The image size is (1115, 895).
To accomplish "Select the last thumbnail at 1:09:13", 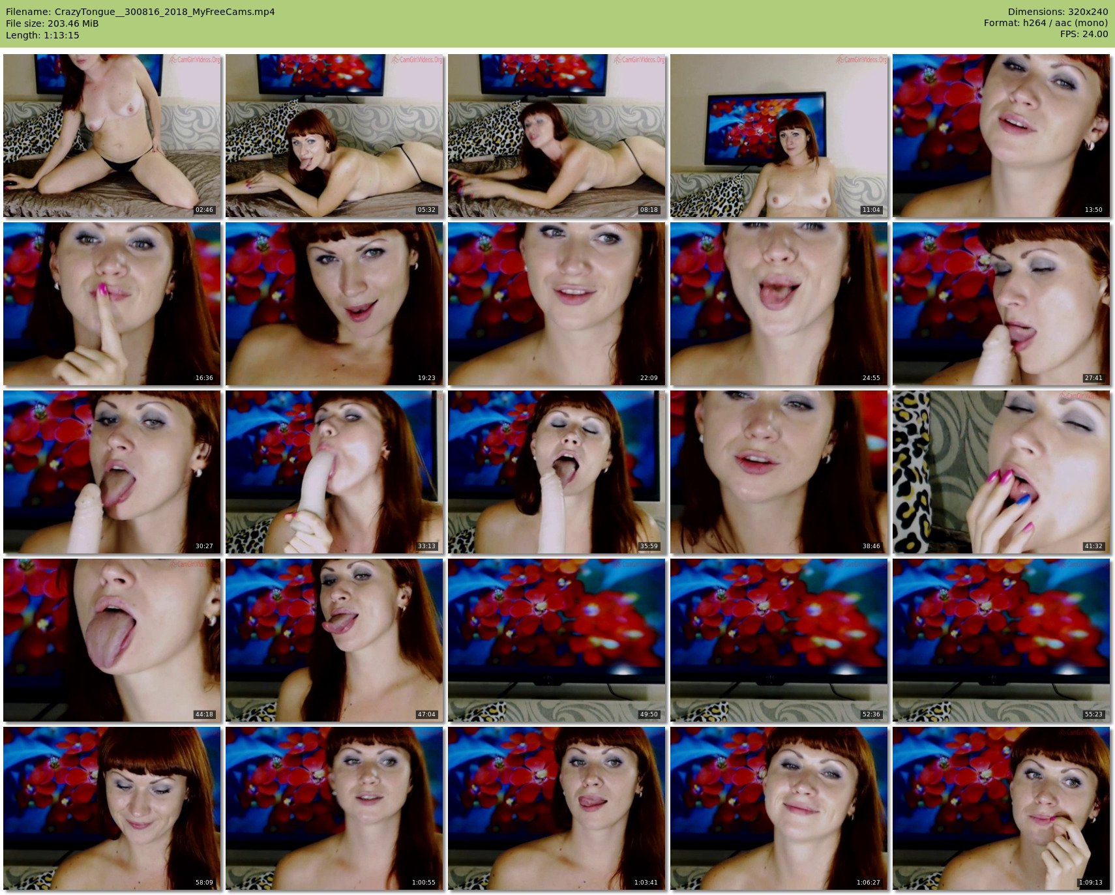I will pyautogui.click(x=1002, y=808).
